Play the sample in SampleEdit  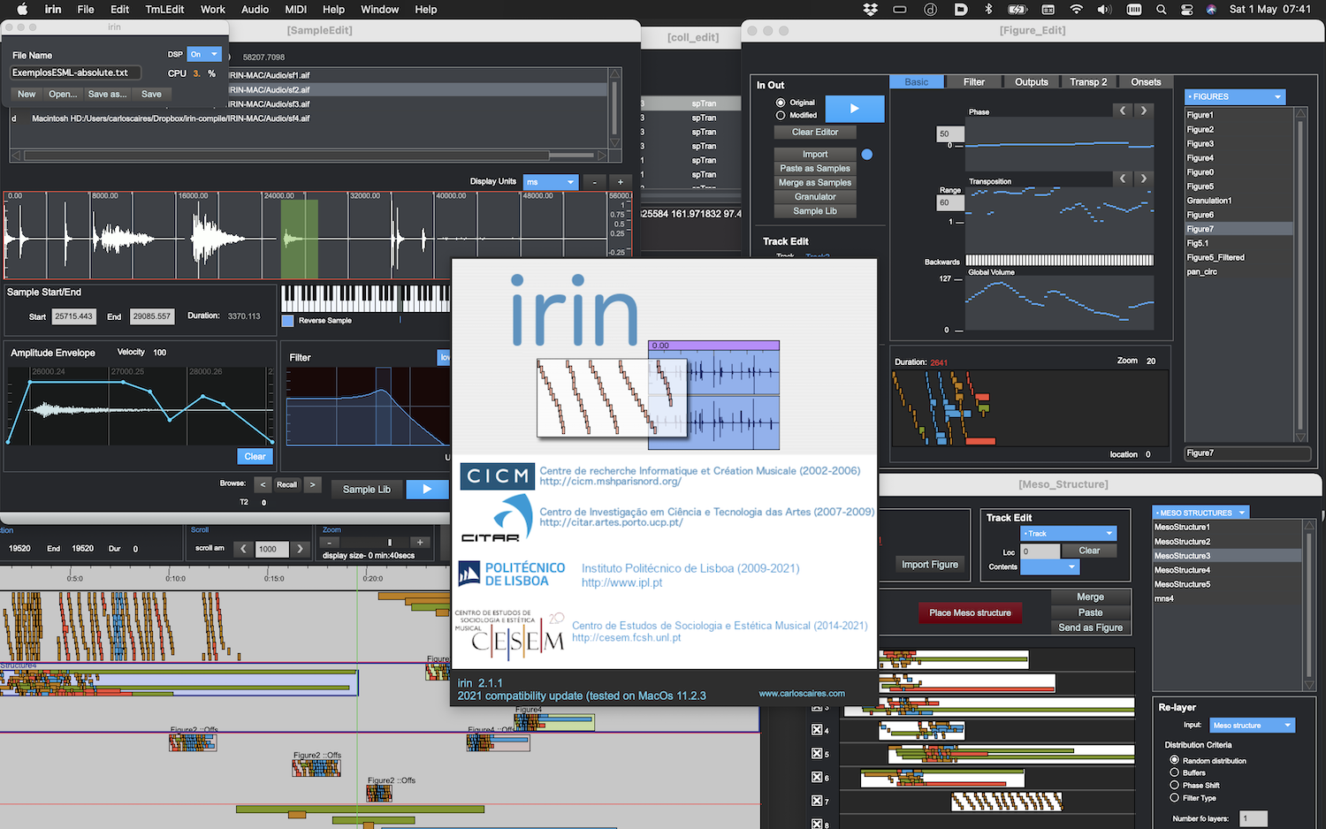tap(427, 489)
